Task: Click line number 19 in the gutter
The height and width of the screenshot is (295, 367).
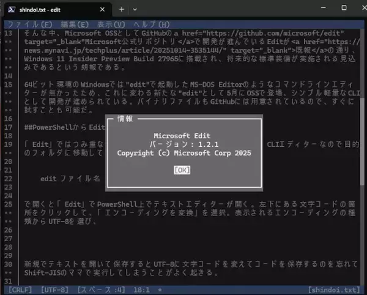Action: coord(8,144)
